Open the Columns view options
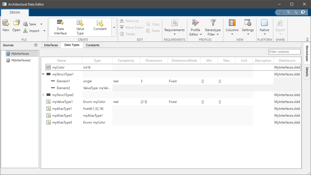This screenshot has width=311, height=175. [x=232, y=23]
